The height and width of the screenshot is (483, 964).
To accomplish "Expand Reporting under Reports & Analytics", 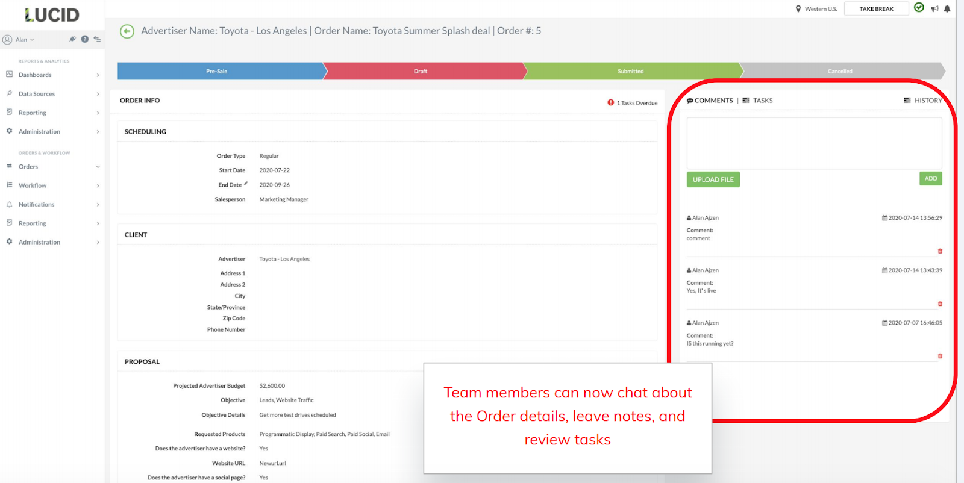I will tap(98, 113).
